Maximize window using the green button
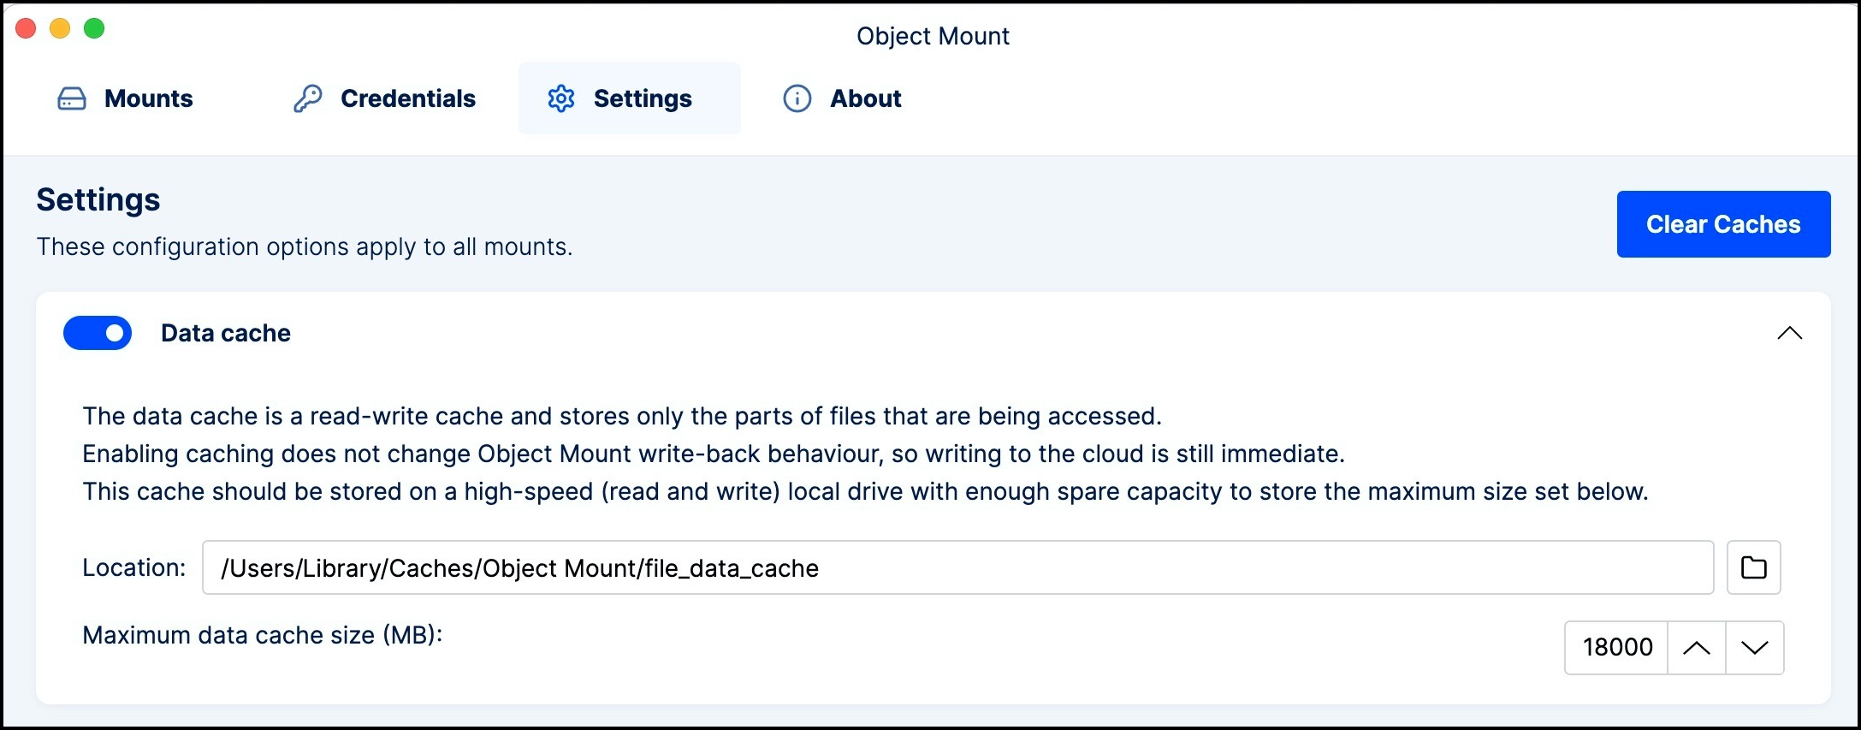Viewport: 1861px width, 730px height. click(94, 28)
